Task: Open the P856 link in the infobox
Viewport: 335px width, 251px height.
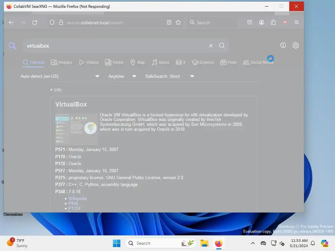Action: tap(73, 203)
